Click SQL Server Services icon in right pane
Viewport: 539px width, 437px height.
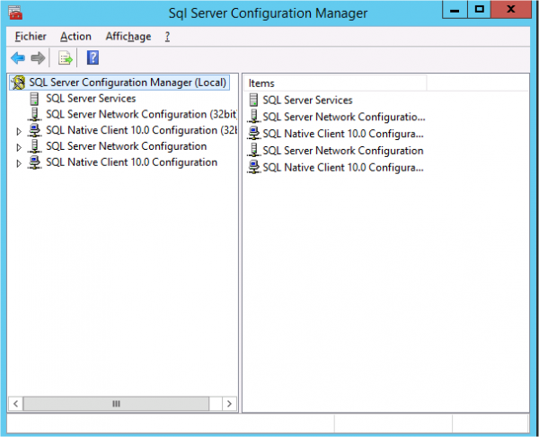tap(254, 101)
